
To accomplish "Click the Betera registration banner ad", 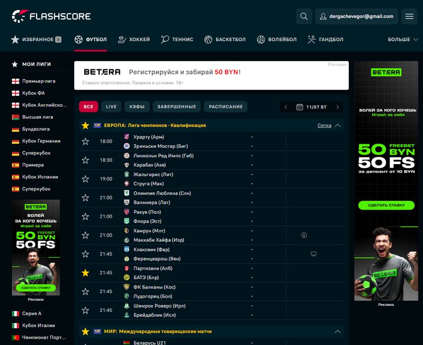I will (211, 75).
